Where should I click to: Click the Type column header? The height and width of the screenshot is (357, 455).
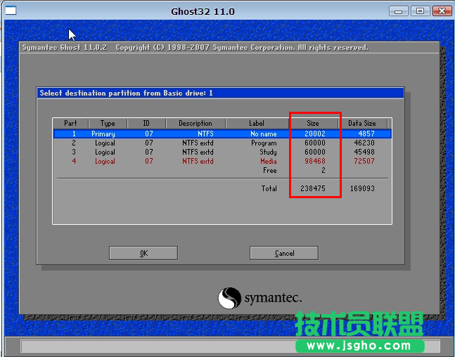[x=107, y=123]
